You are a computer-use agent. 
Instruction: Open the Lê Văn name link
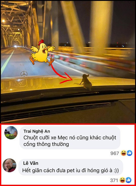point(31,163)
